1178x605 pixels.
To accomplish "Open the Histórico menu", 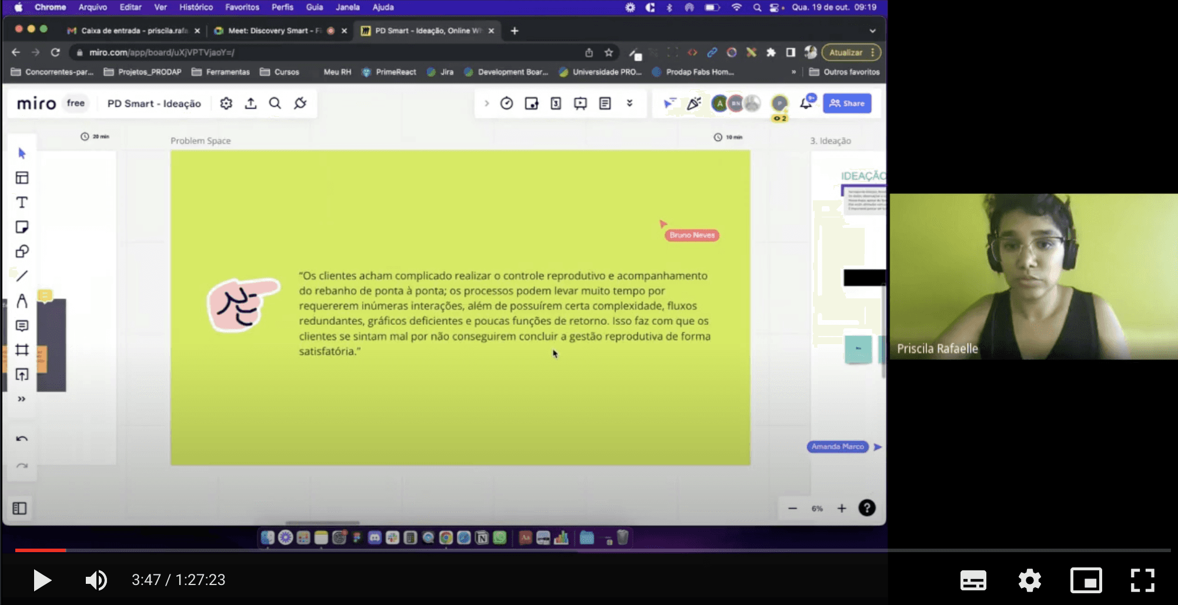I will point(196,7).
